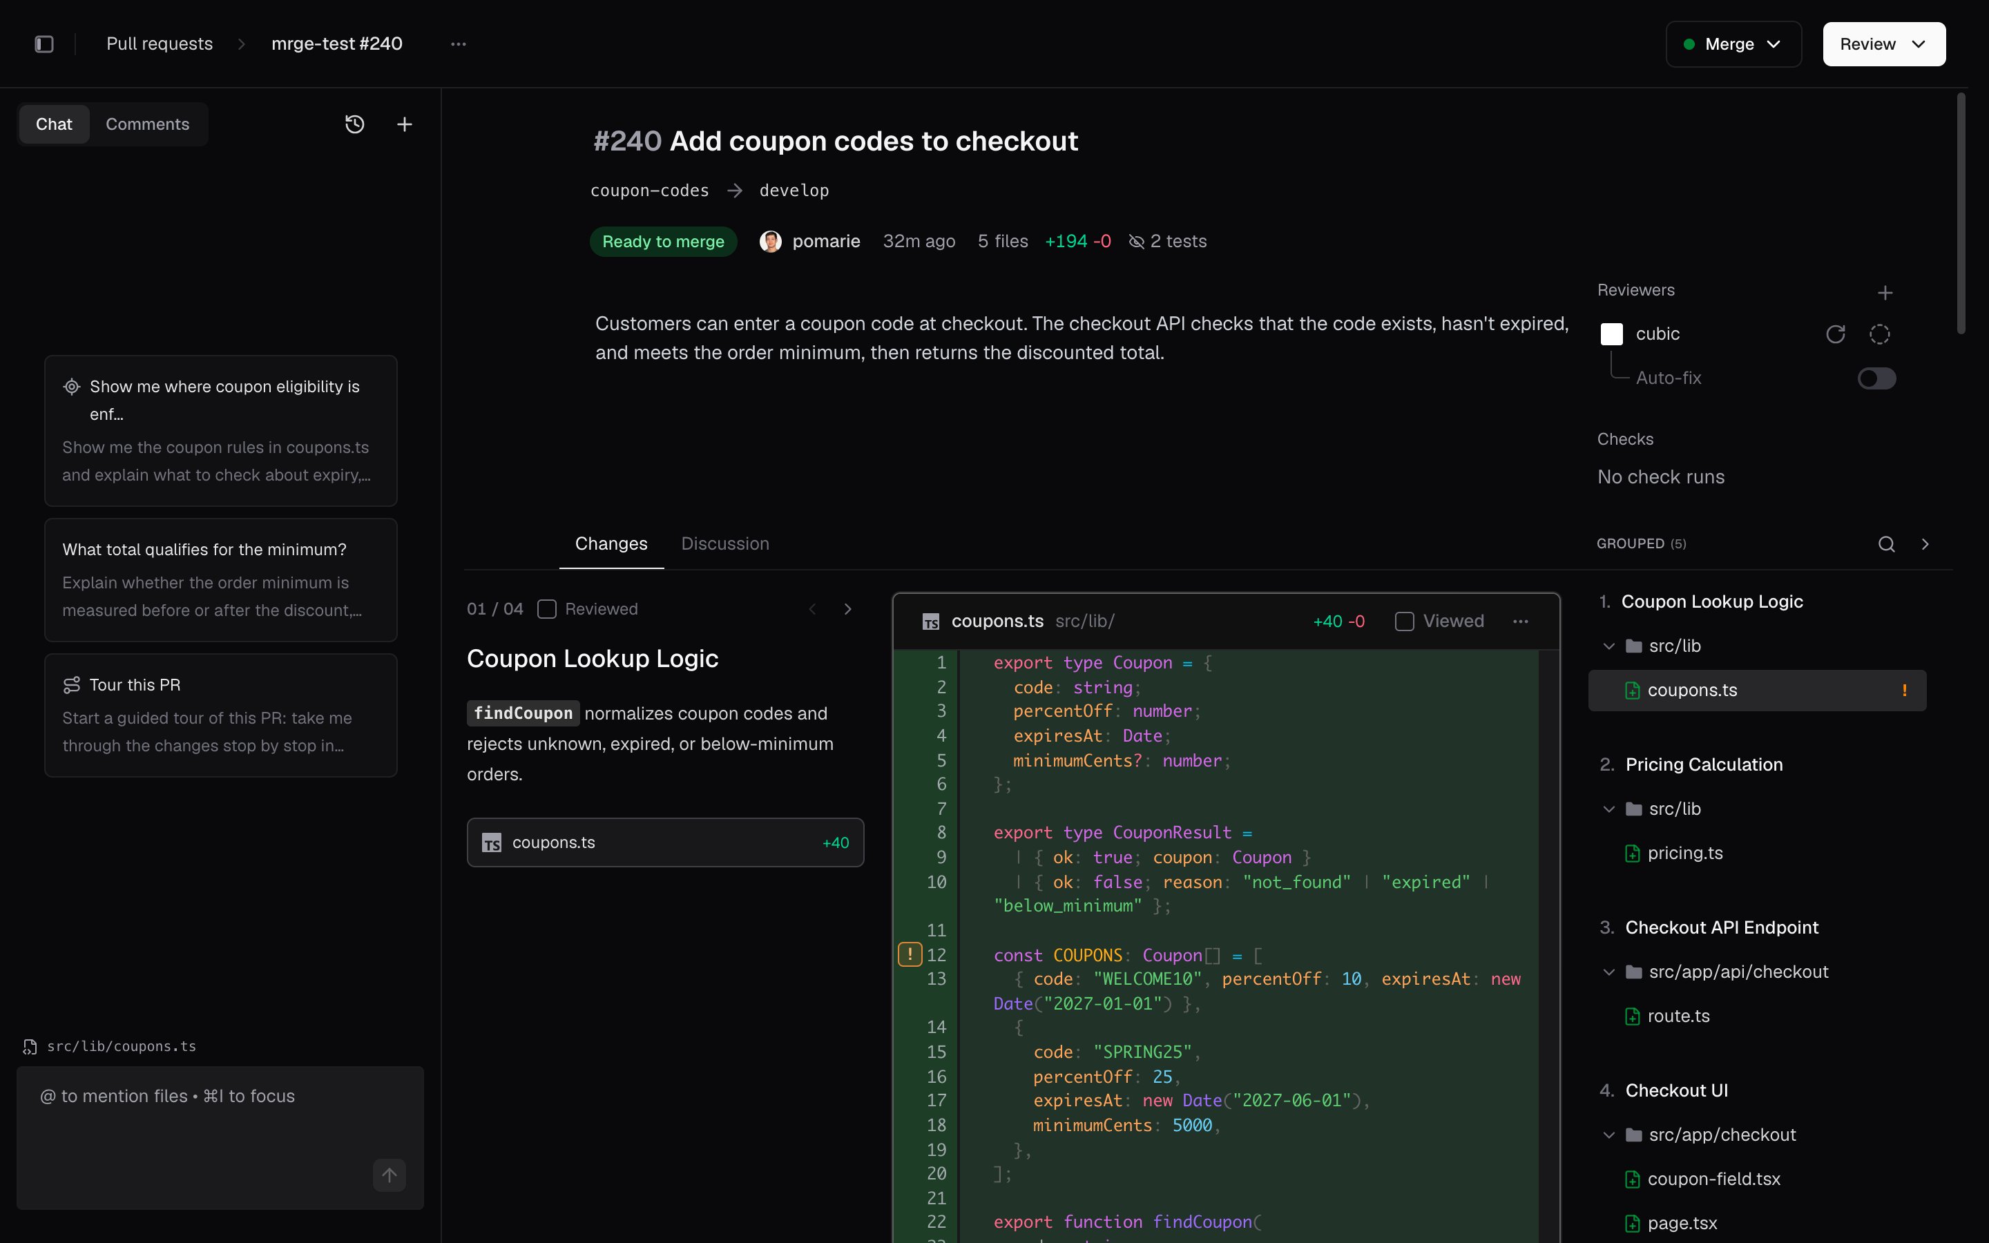The width and height of the screenshot is (1989, 1243).
Task: Click the pomarie author name
Action: coord(825,242)
